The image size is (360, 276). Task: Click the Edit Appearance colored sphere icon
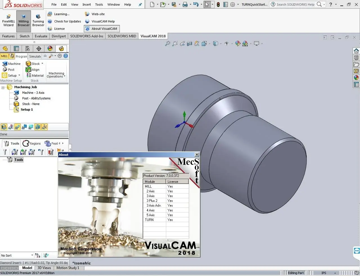[x=238, y=44]
